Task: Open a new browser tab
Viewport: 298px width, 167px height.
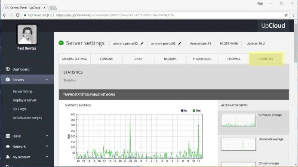Action: click(x=53, y=8)
